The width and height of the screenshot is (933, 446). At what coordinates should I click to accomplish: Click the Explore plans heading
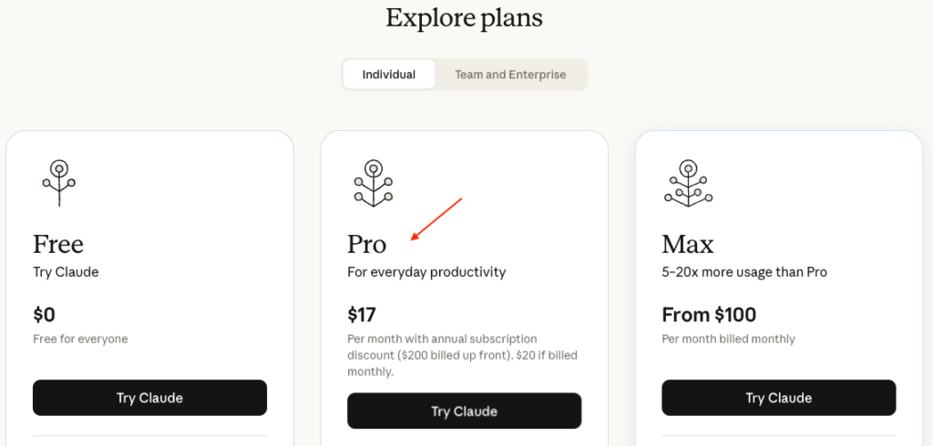tap(464, 18)
